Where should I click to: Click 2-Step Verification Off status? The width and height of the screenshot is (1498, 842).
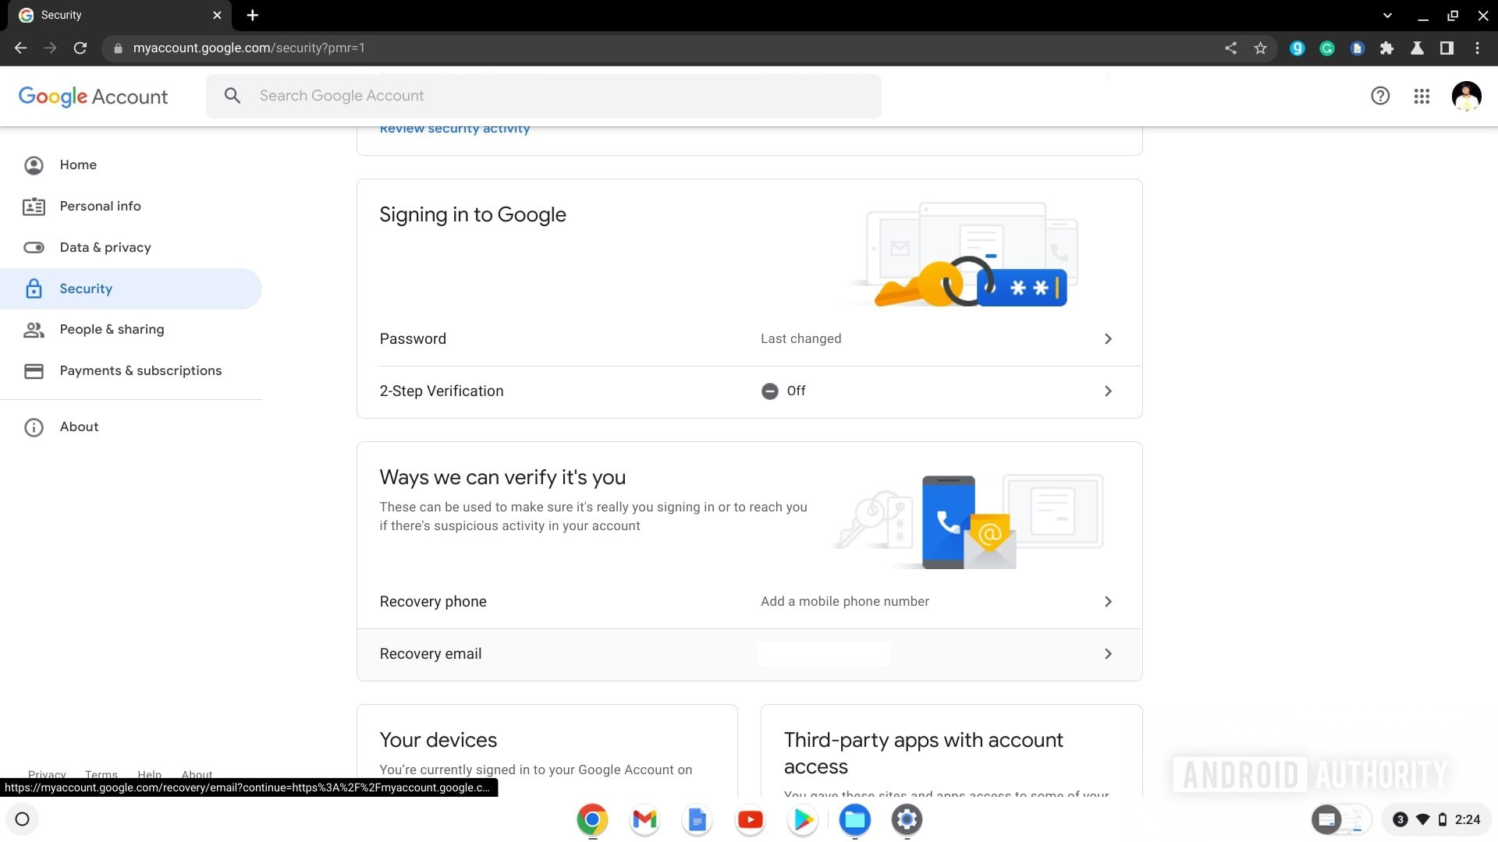point(783,391)
